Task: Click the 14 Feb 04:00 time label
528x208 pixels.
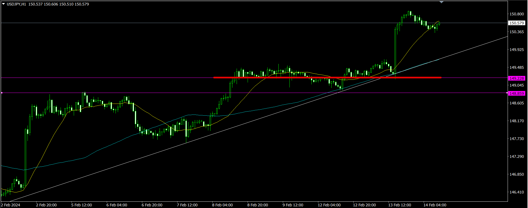Action: tap(435, 205)
